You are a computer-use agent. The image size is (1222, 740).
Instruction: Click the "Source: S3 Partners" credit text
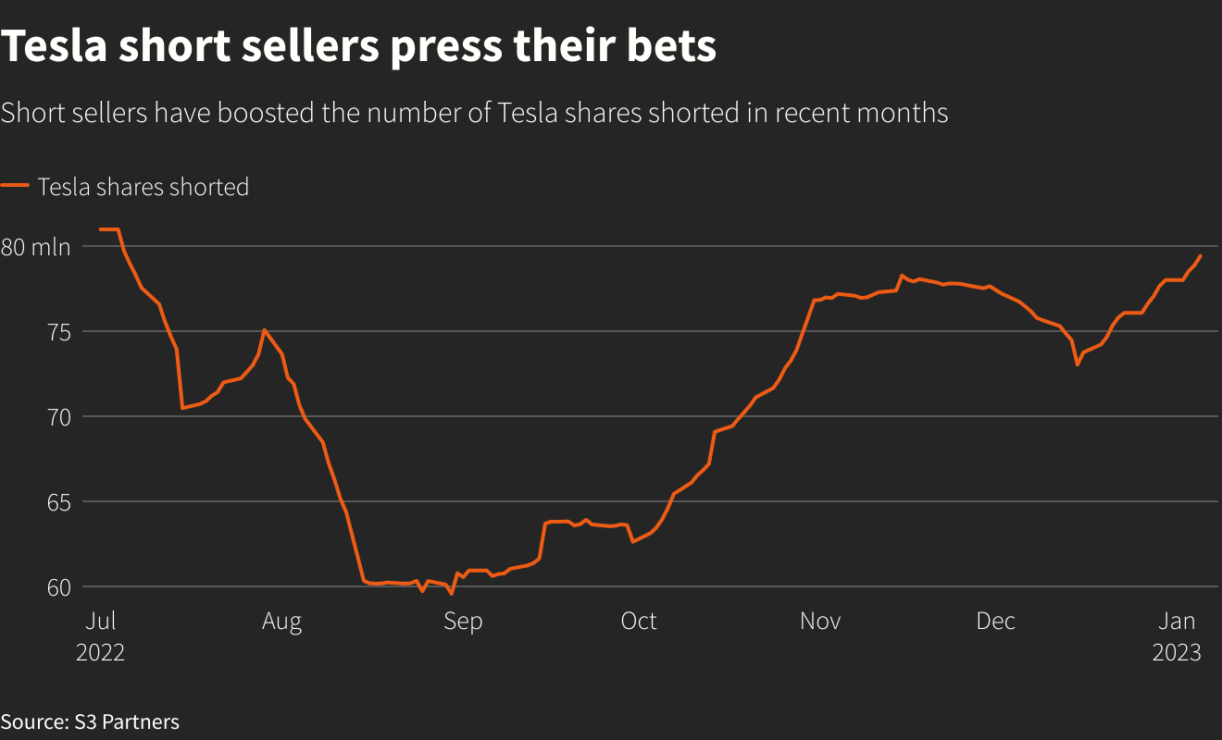pos(90,721)
